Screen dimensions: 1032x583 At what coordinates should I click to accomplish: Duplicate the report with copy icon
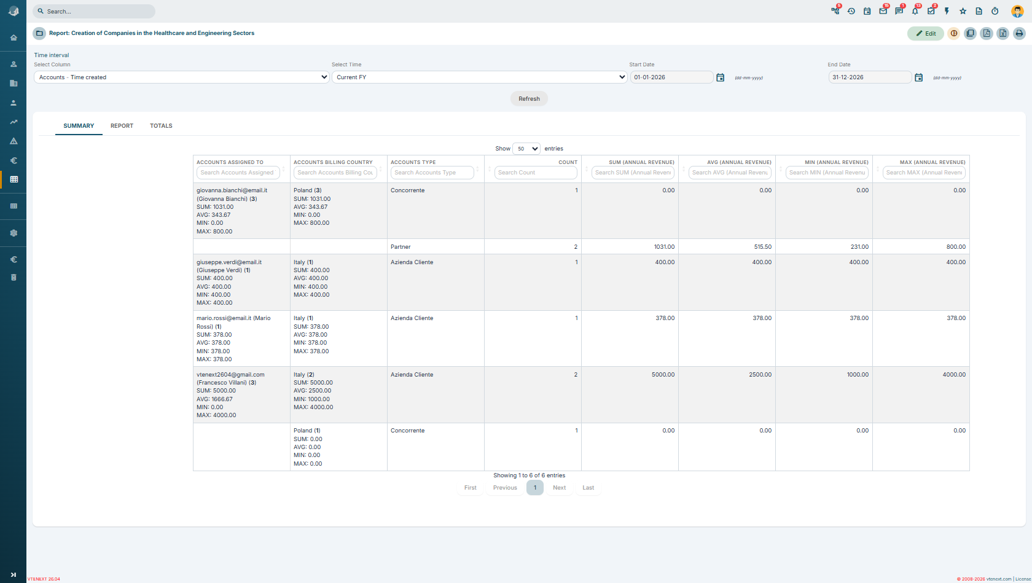[x=970, y=33]
